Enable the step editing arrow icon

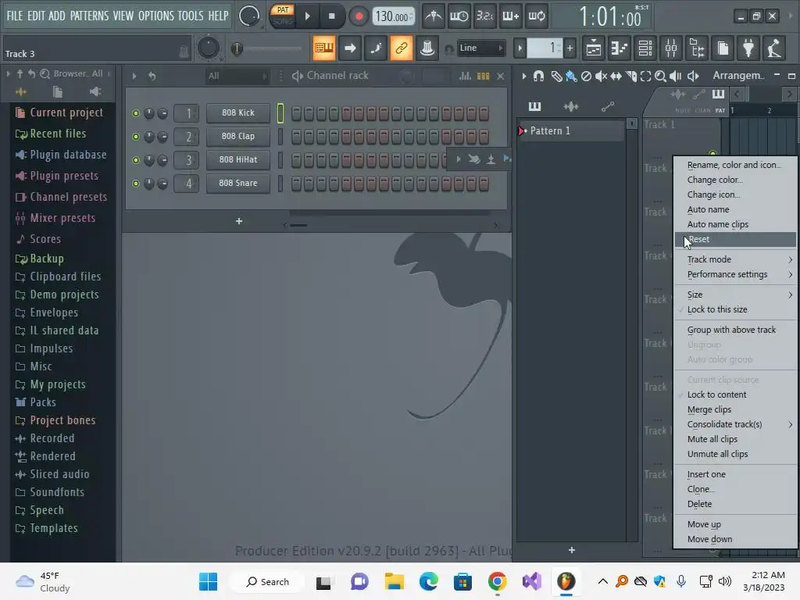click(x=350, y=48)
